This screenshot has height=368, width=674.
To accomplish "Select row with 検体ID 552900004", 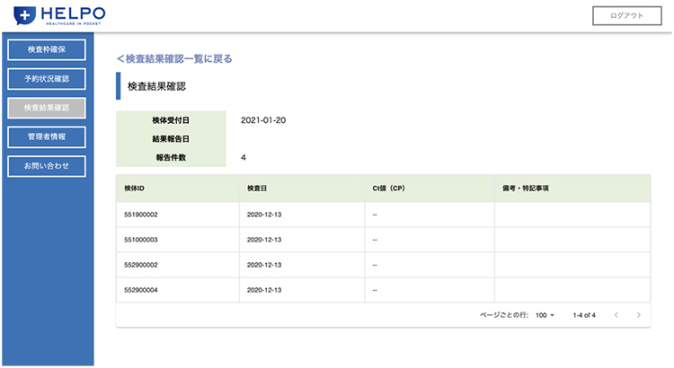I will pyautogui.click(x=141, y=290).
